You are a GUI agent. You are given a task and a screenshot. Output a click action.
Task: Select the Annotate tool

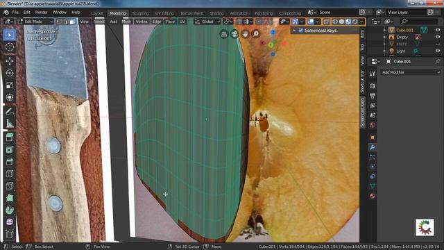10,111
